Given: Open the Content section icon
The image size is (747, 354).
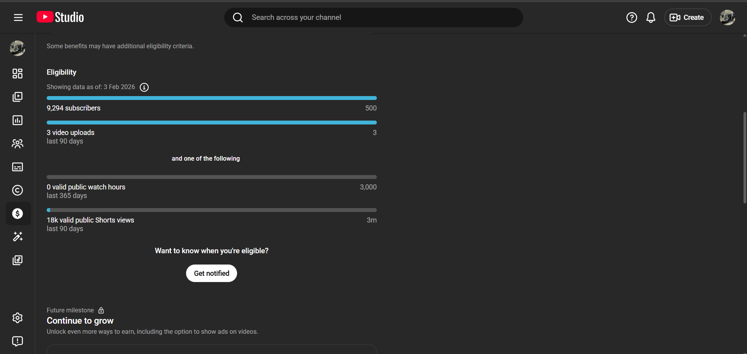Looking at the screenshot, I should 18,97.
